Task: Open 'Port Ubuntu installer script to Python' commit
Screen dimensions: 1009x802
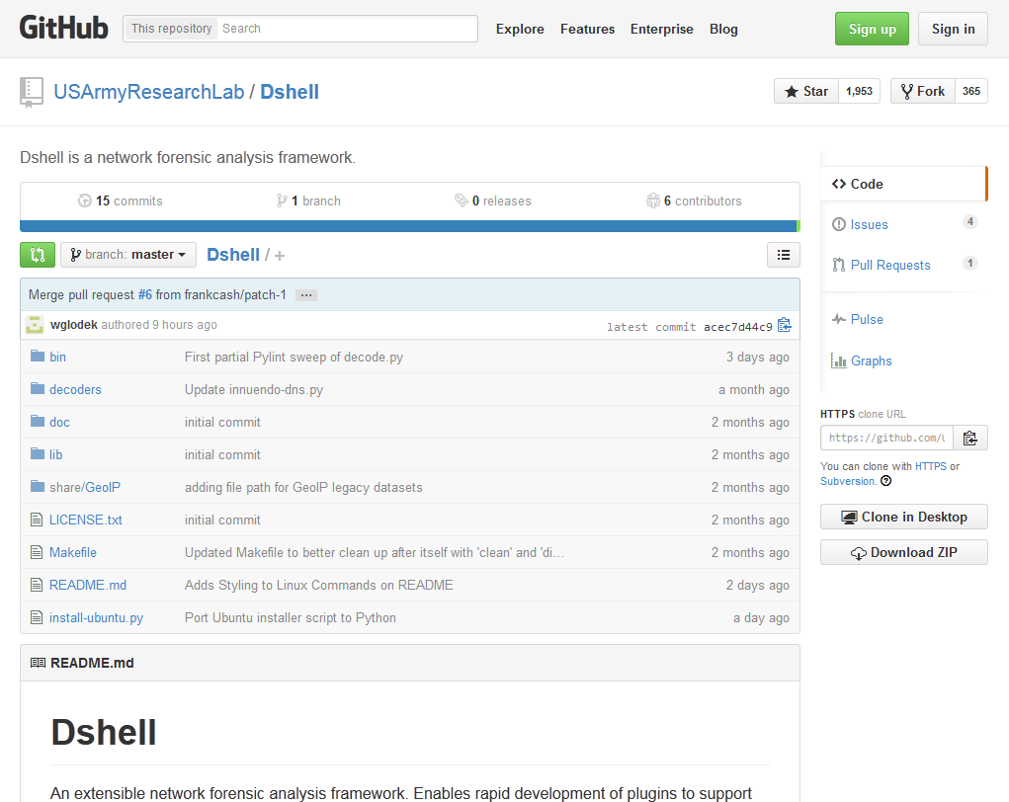Action: pyautogui.click(x=291, y=617)
